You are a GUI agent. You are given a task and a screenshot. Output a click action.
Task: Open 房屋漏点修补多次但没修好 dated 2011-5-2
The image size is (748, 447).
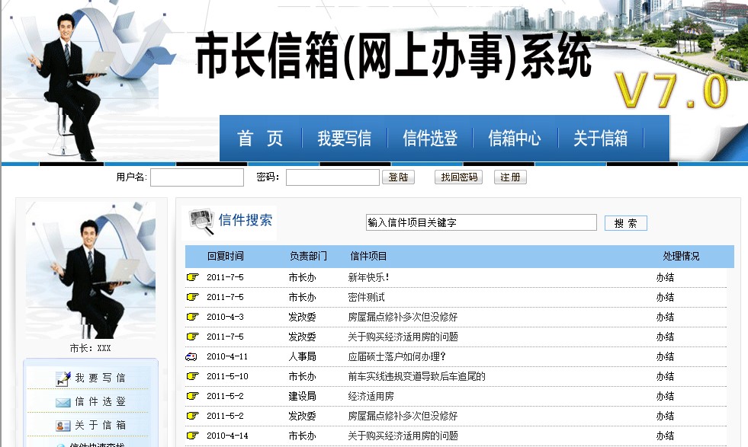pyautogui.click(x=403, y=416)
